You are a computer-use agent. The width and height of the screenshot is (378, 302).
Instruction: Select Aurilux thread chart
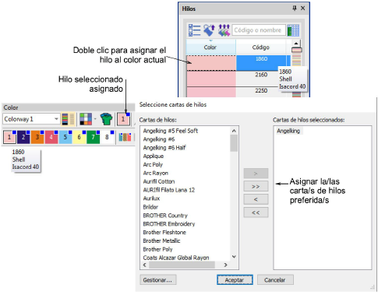[151, 198]
